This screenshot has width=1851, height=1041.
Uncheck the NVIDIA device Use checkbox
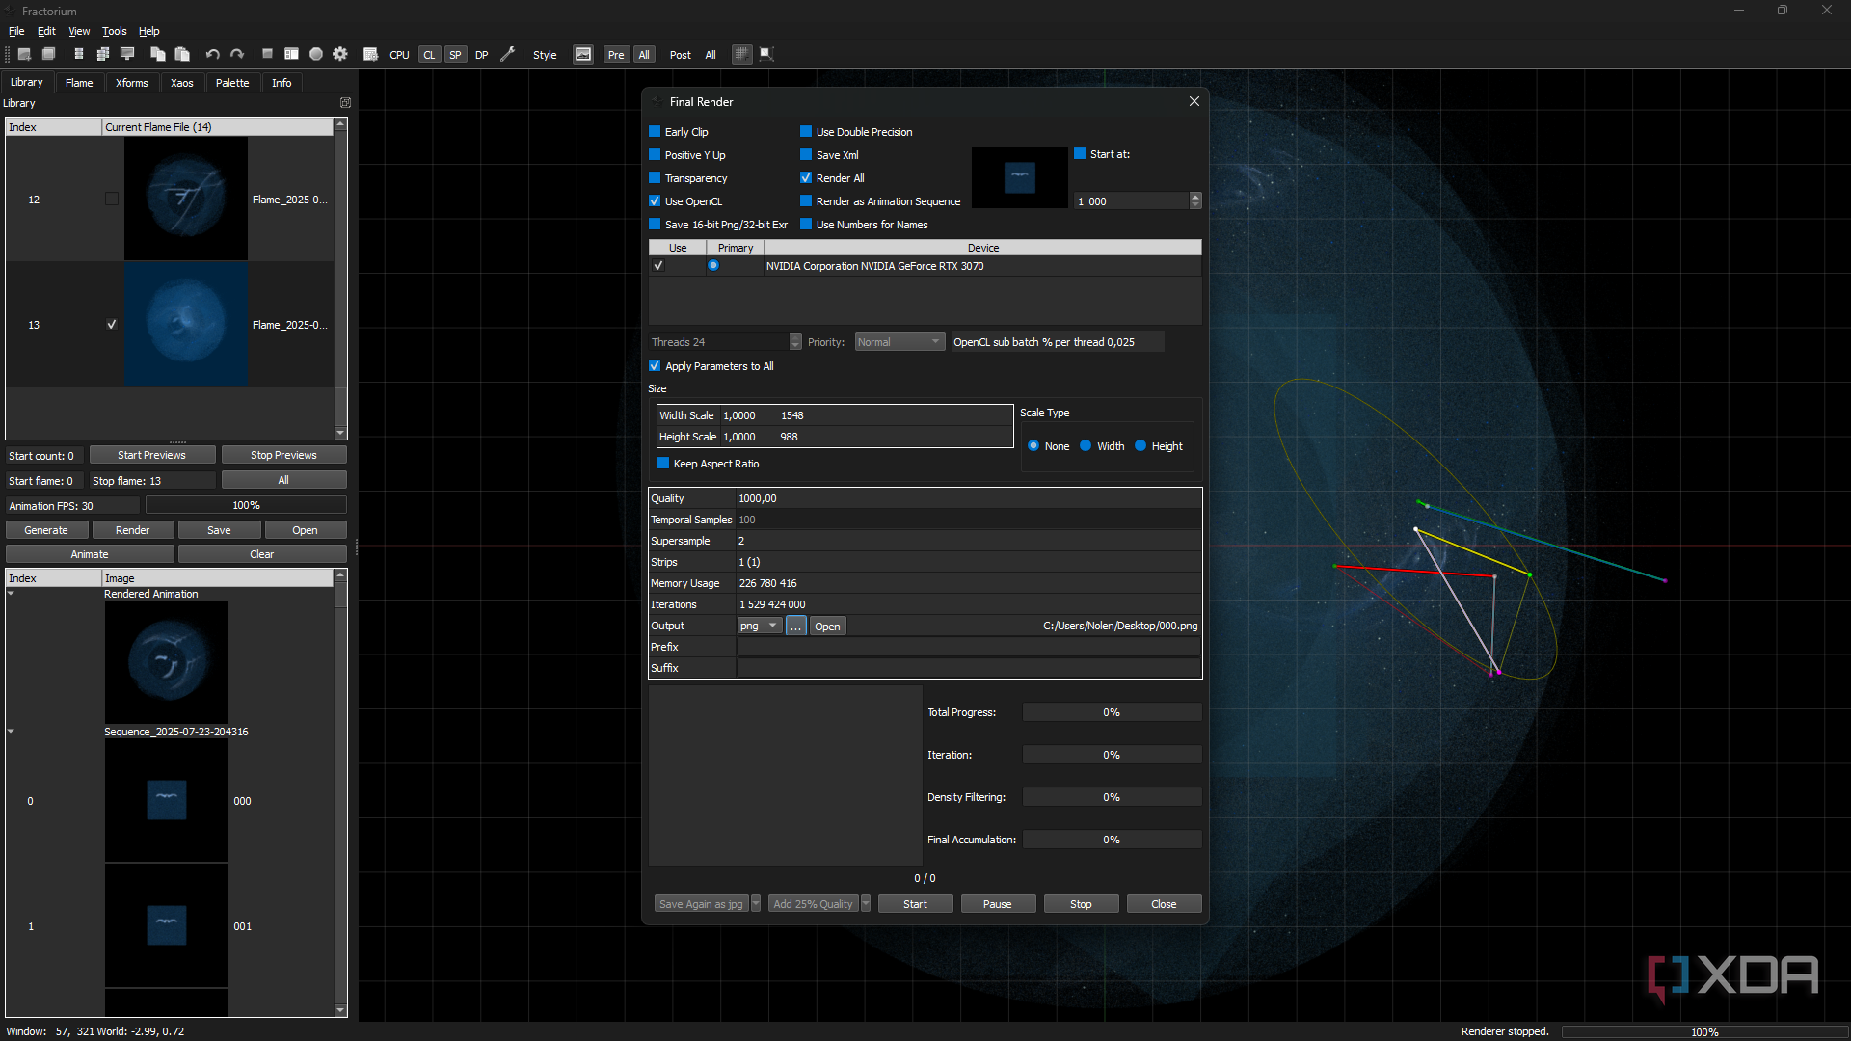[658, 266]
